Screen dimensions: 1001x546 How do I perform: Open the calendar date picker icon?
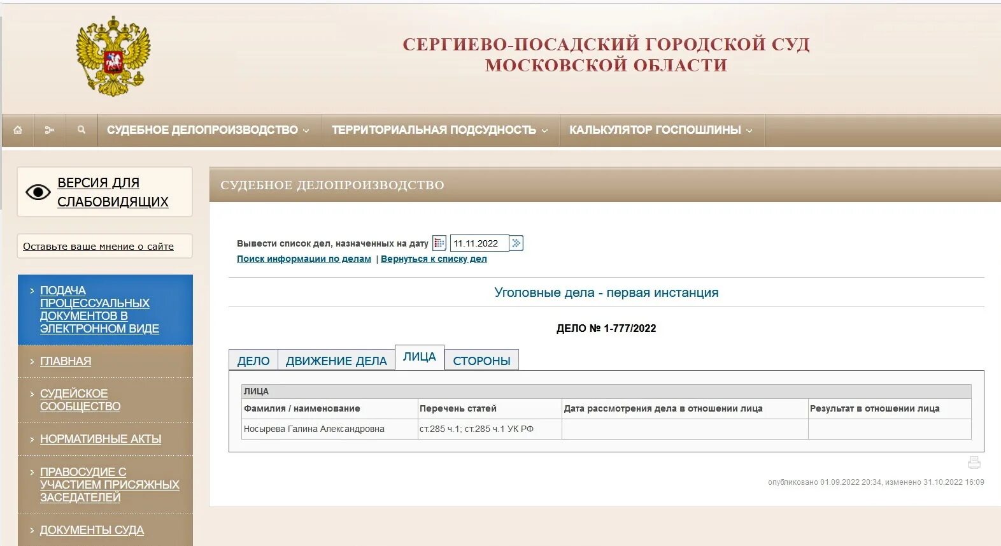[439, 243]
